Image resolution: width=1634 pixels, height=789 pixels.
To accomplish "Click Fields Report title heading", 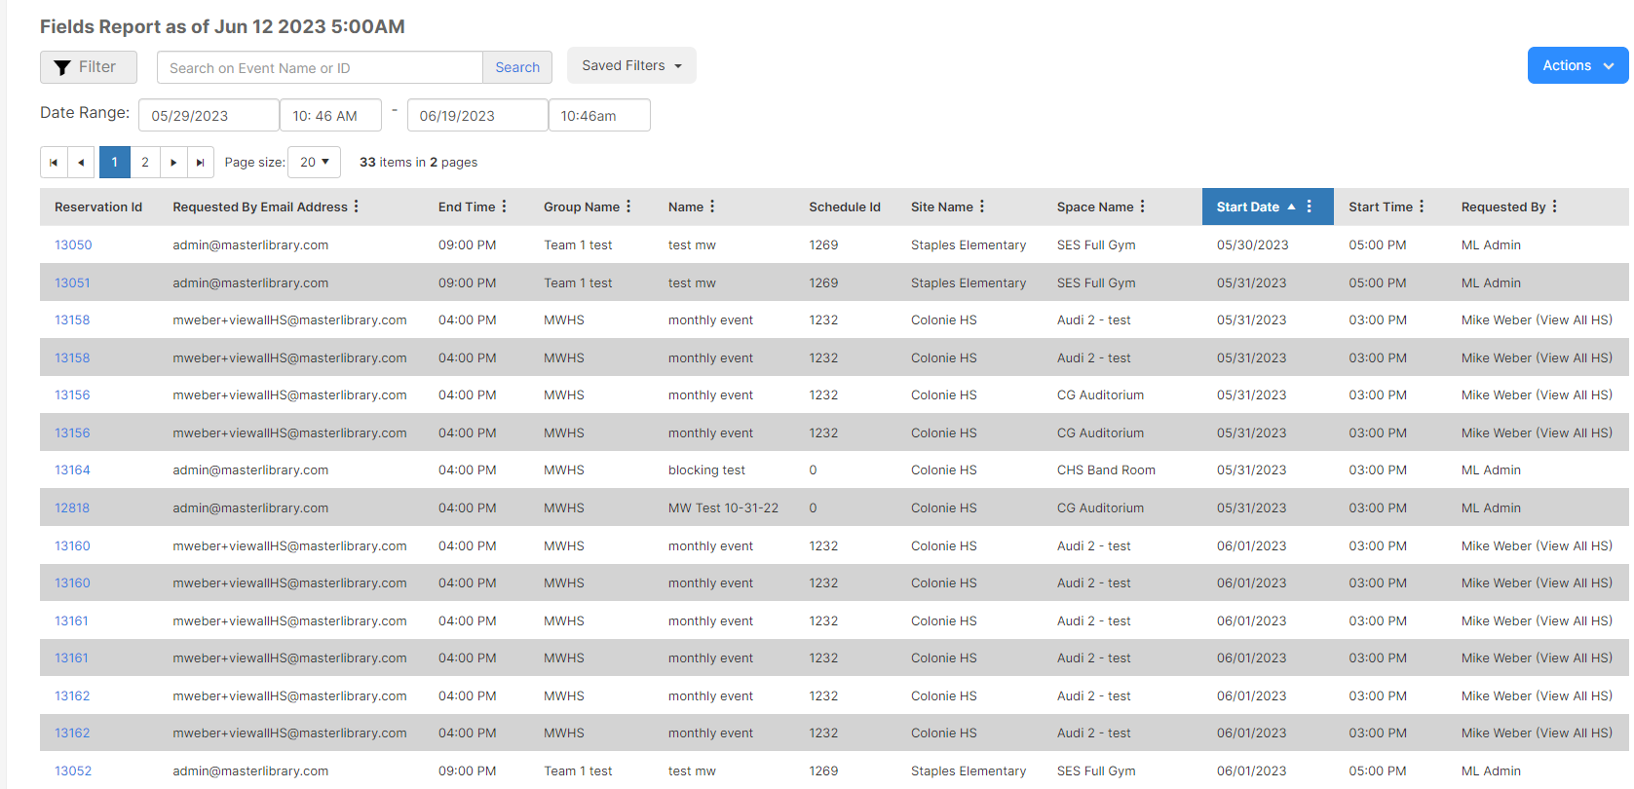I will click(222, 26).
